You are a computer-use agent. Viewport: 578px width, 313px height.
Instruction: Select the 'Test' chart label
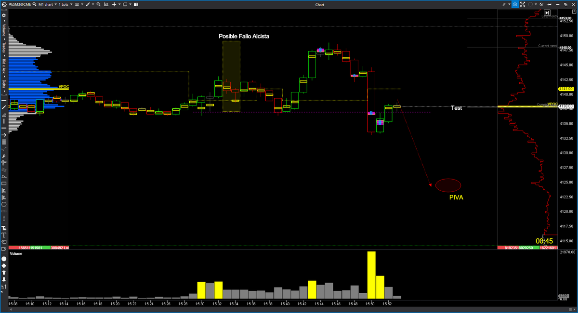tap(456, 108)
